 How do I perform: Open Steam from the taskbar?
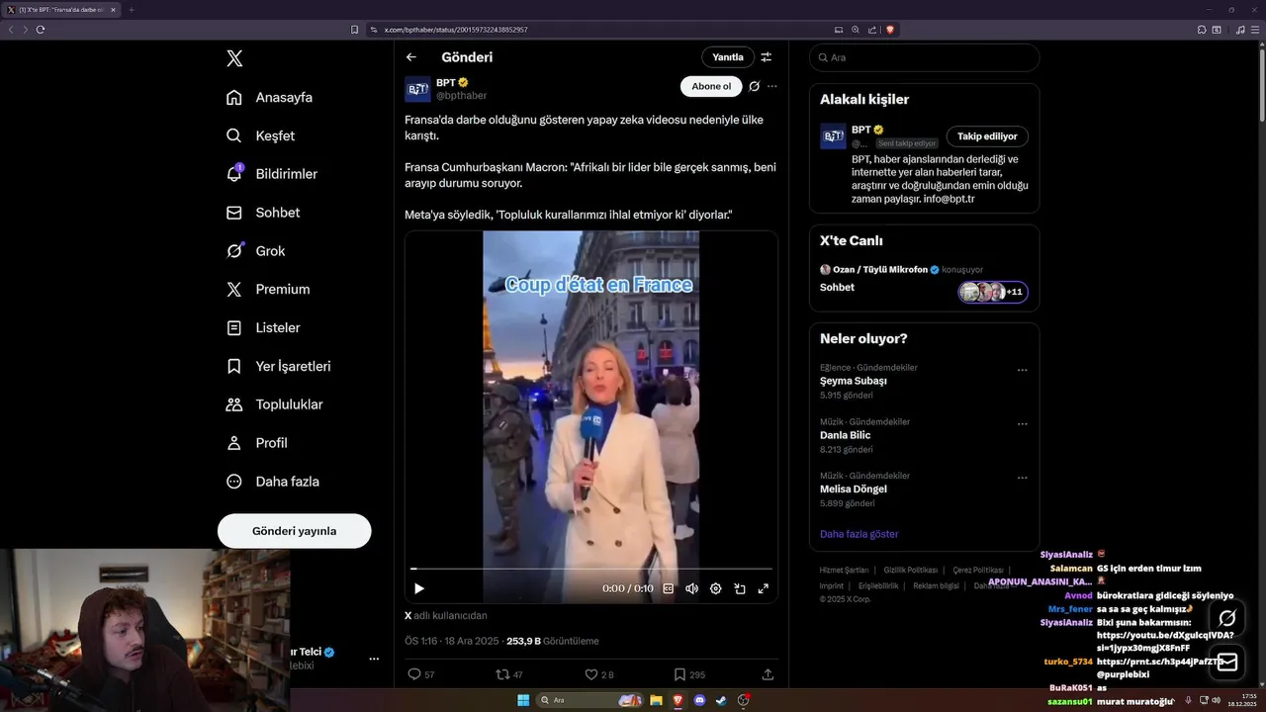click(721, 700)
